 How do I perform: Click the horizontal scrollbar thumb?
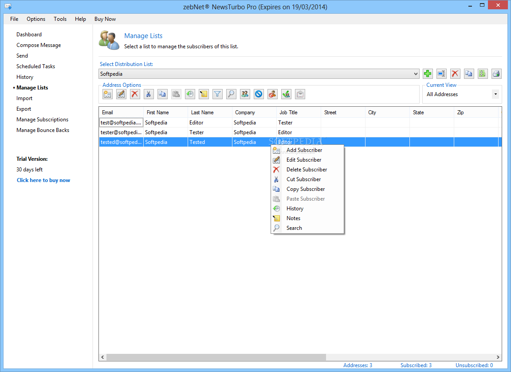click(216, 357)
